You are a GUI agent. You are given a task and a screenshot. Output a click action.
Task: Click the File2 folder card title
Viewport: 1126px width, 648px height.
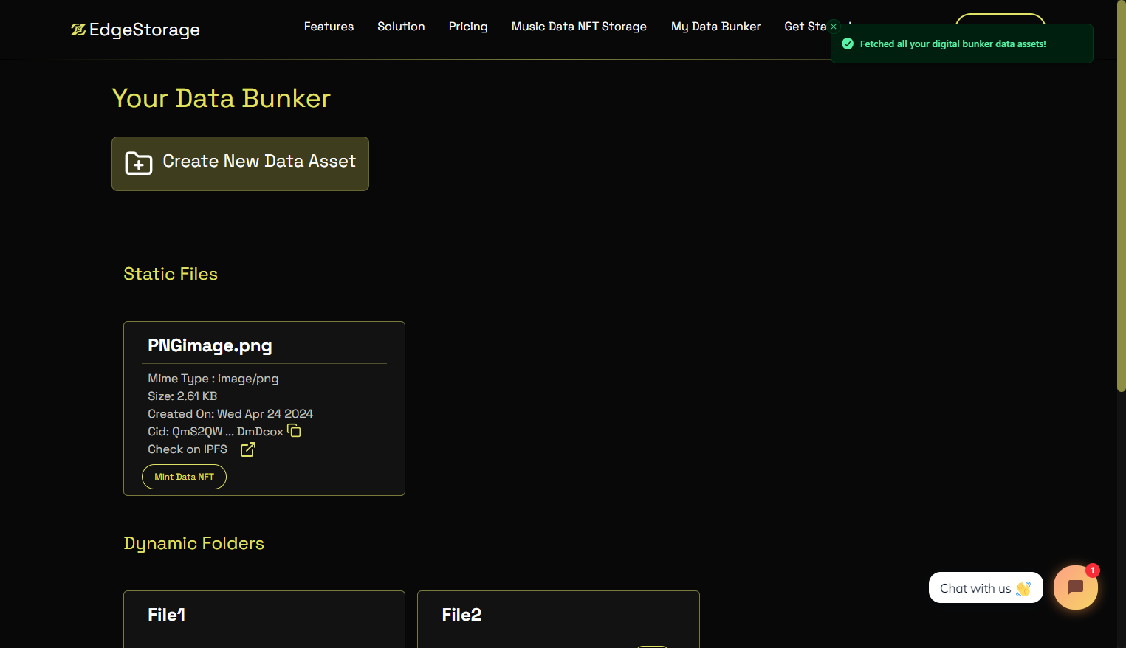point(461,615)
